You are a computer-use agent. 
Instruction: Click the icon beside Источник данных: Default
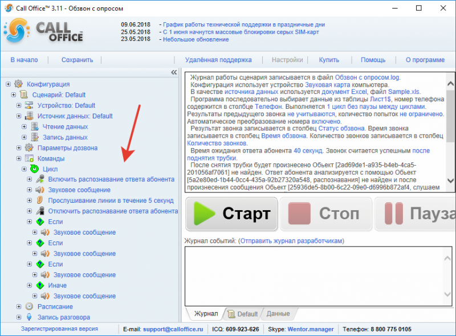(29, 116)
